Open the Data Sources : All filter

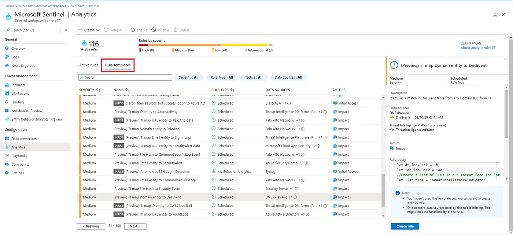click(289, 77)
